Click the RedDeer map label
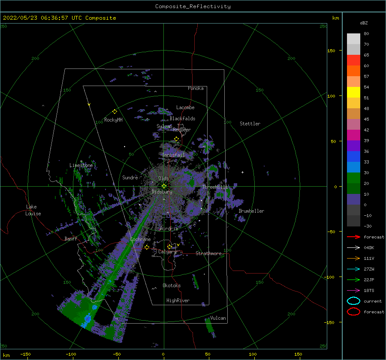Image resolution: width=386 pixels, height=360 pixels. pyautogui.click(x=182, y=130)
